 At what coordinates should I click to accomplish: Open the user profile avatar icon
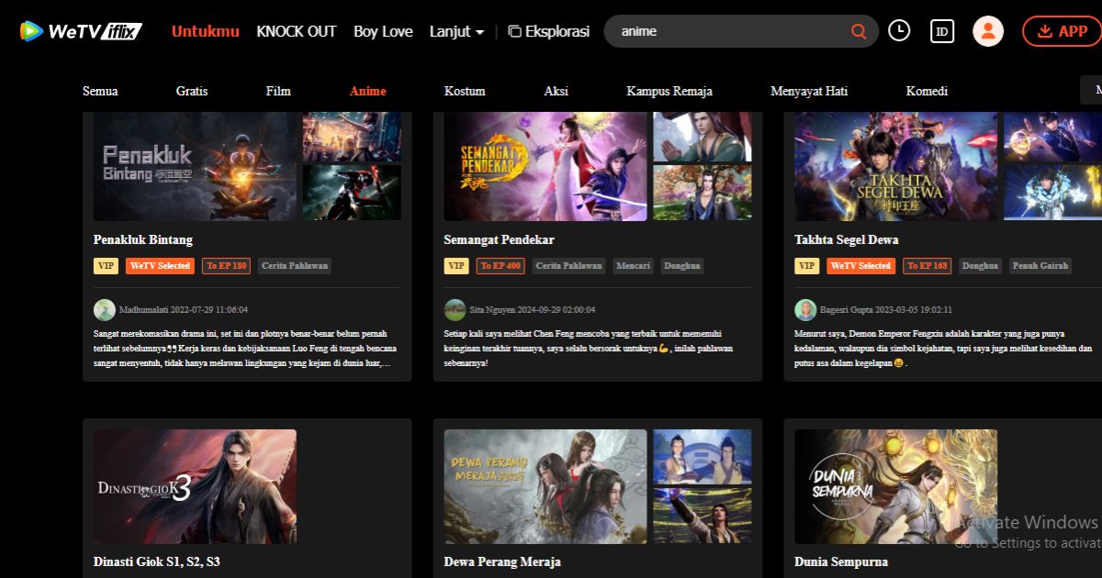(x=988, y=30)
